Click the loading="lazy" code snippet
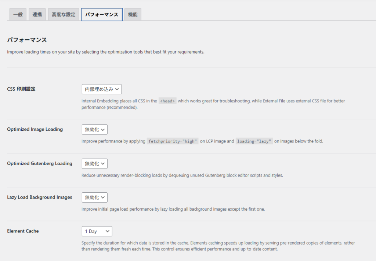The image size is (376, 261). tap(254, 141)
